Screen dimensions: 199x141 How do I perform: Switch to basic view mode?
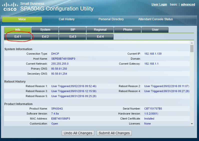[173, 4]
